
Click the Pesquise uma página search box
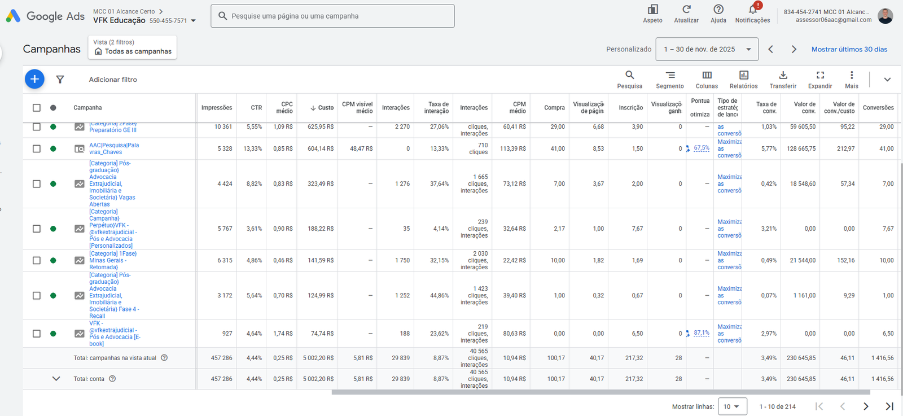(332, 16)
